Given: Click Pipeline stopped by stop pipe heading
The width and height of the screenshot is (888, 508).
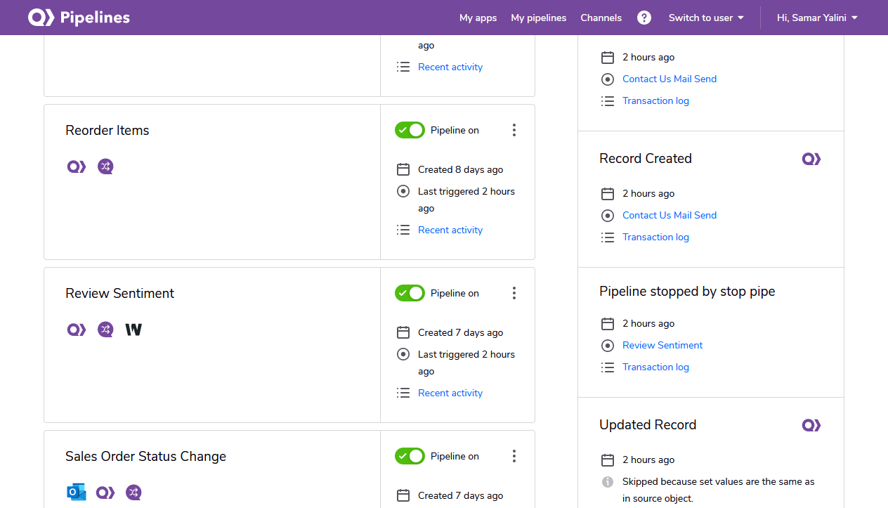Looking at the screenshot, I should pyautogui.click(x=687, y=291).
